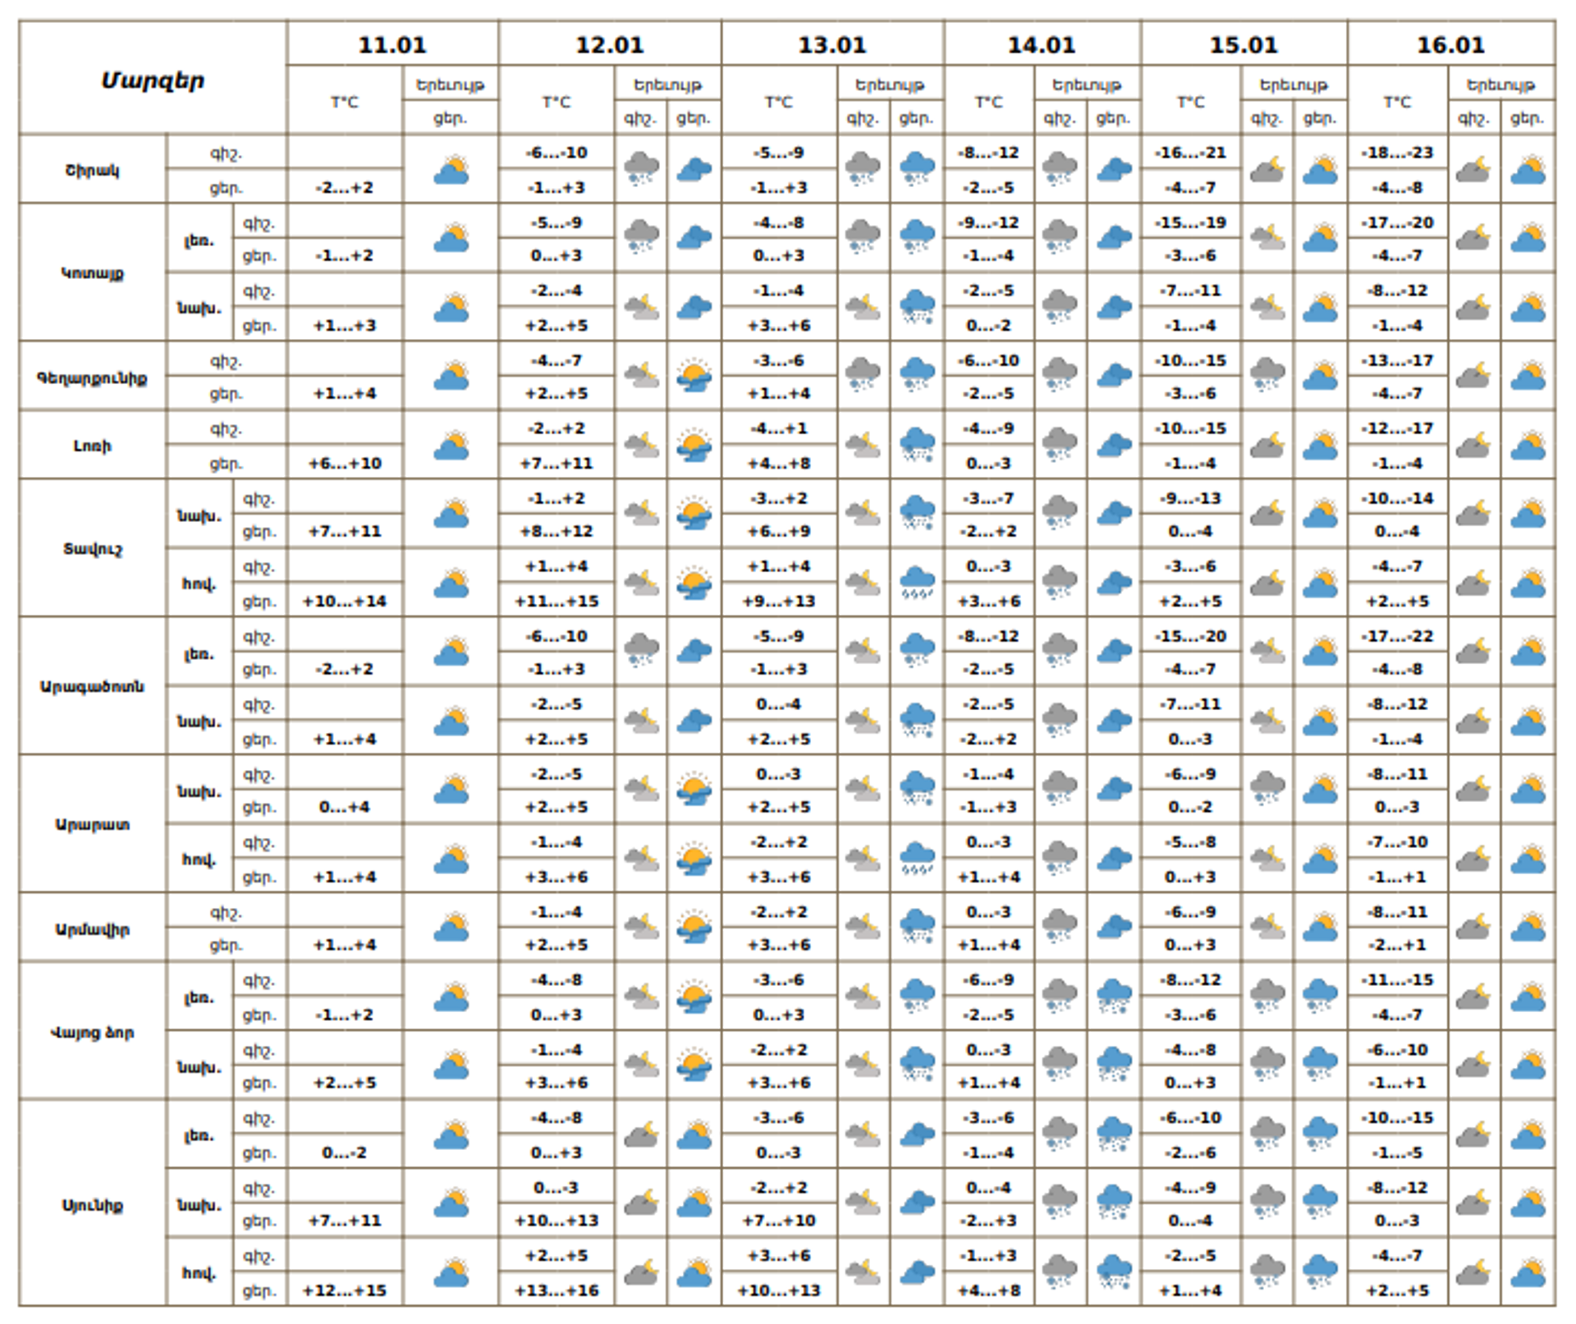Click Gegharkunik's 14.01 daytime cloud icon
Image resolution: width=1576 pixels, height=1324 pixels.
click(x=1114, y=376)
